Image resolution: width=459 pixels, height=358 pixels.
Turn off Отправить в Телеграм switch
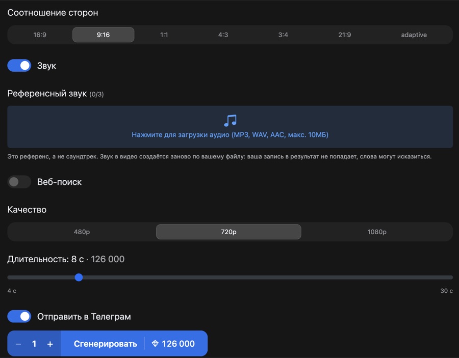19,317
